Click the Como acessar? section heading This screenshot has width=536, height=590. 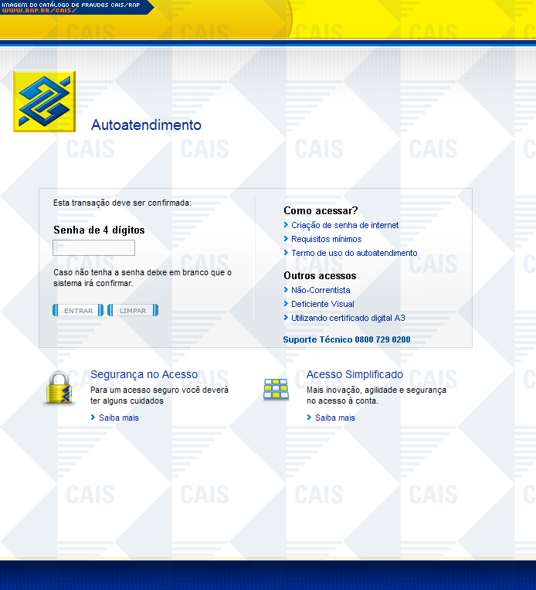(x=321, y=210)
